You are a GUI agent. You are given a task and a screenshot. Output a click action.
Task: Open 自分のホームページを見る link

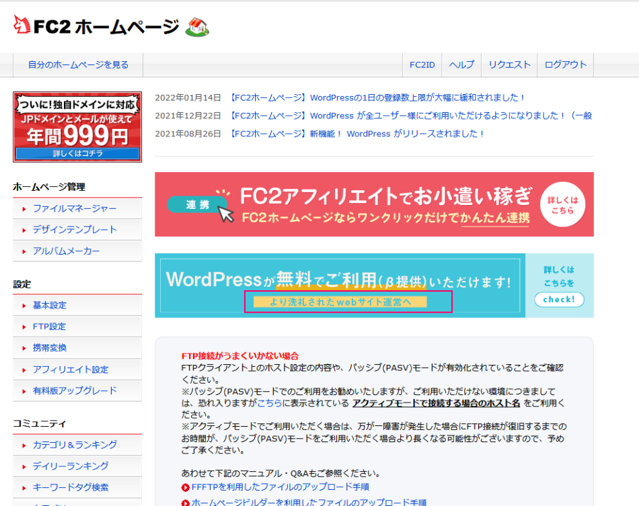(x=78, y=65)
